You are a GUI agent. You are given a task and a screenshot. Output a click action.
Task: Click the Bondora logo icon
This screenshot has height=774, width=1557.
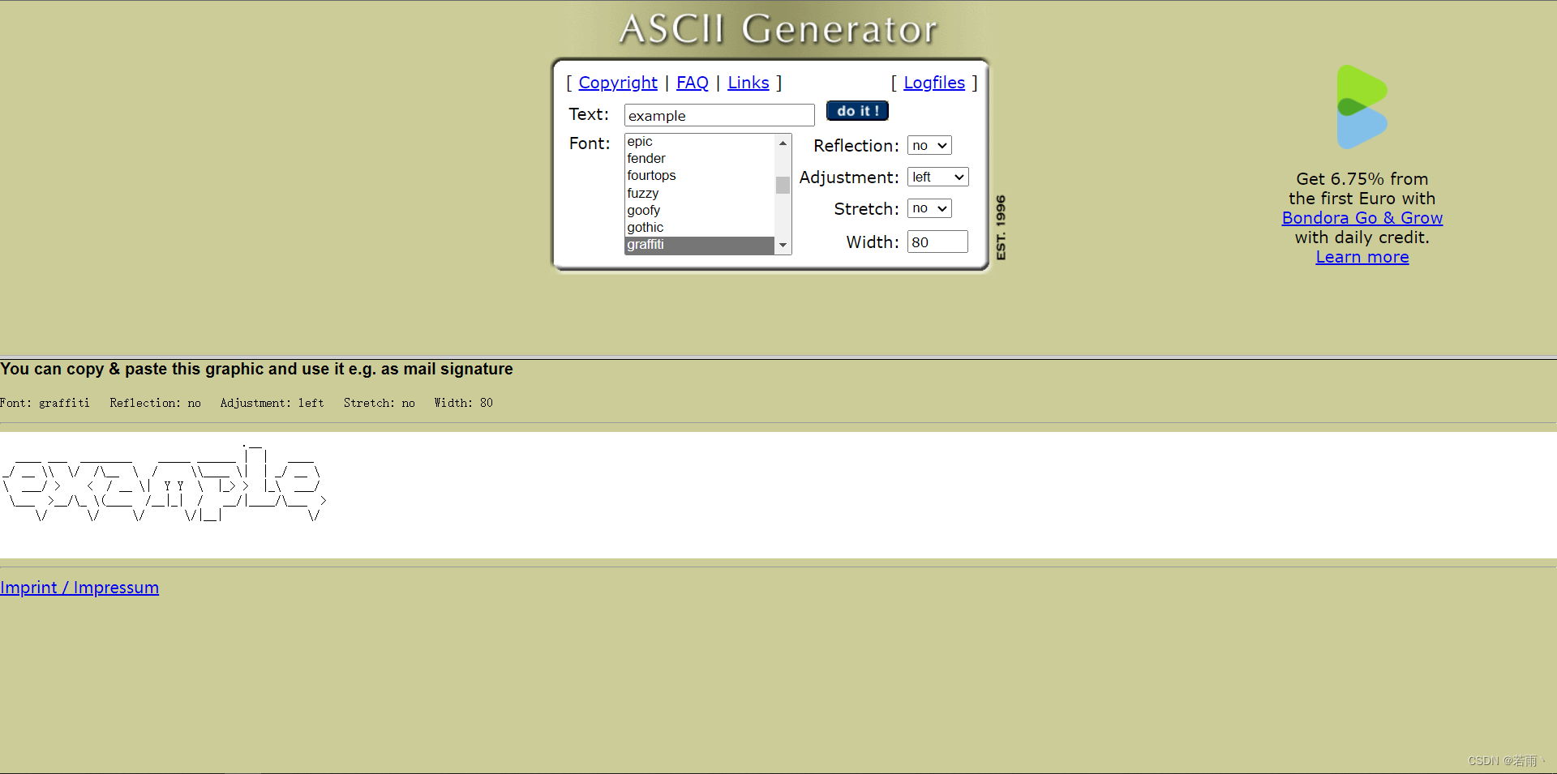1361,105
